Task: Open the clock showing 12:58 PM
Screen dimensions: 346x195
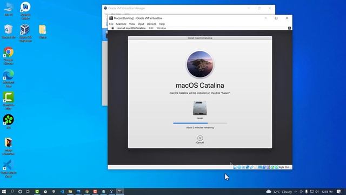Action: [327, 191]
